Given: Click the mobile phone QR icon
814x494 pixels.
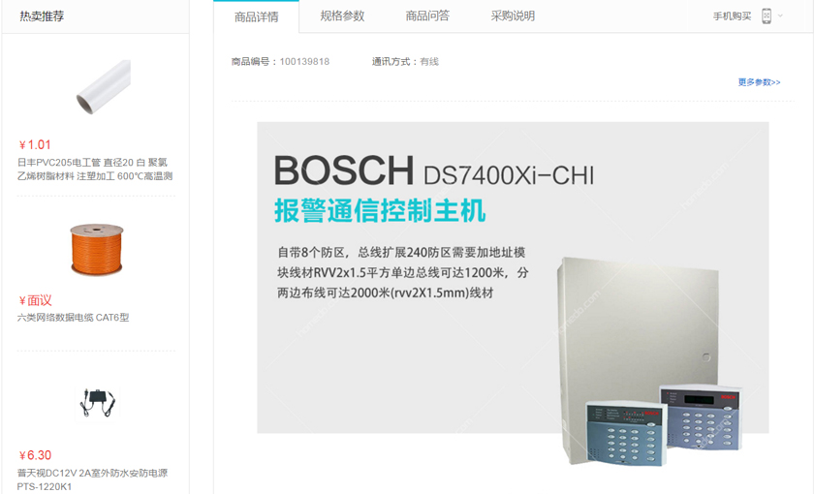Looking at the screenshot, I should 767,16.
